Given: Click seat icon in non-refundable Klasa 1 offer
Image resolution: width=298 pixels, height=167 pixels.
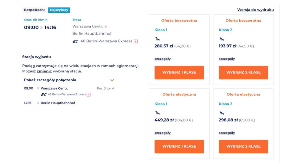Looking at the screenshot, I should click(158, 39).
